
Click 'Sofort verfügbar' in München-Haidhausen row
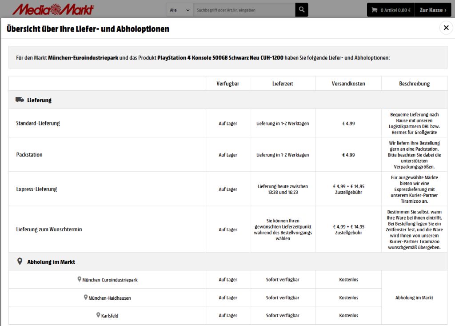click(283, 298)
